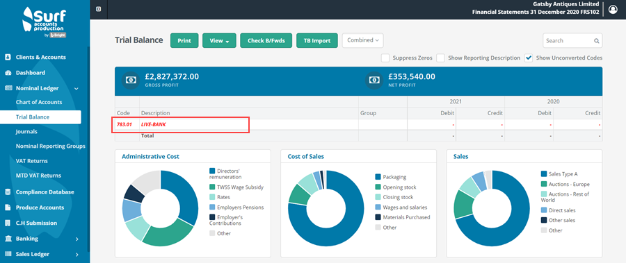Click the Sales Ledger icon

(8, 254)
